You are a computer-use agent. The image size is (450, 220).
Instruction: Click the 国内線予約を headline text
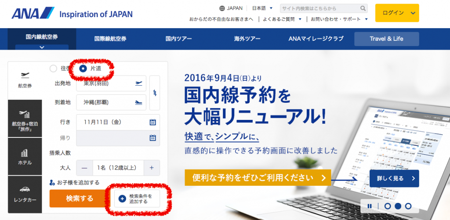point(238,96)
